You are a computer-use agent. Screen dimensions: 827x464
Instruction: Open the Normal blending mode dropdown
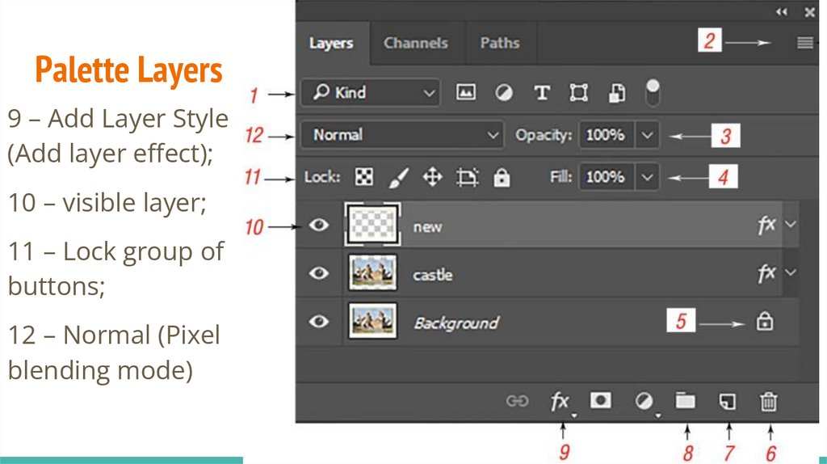(402, 135)
